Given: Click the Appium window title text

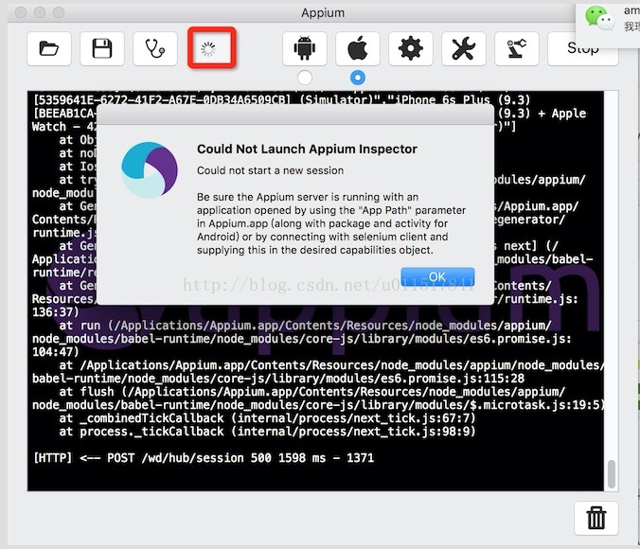Looking at the screenshot, I should pos(323,12).
